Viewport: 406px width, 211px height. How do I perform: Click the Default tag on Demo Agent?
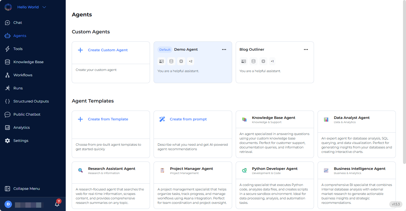pos(165,50)
